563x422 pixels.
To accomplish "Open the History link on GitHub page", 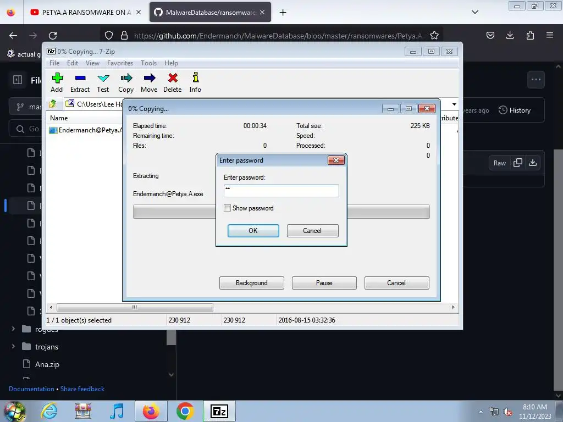I will [x=515, y=110].
